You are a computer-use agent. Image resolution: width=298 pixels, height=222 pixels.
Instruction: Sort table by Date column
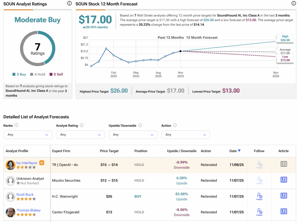click(235, 151)
